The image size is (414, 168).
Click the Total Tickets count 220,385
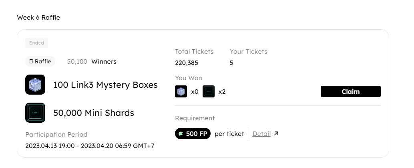point(187,63)
